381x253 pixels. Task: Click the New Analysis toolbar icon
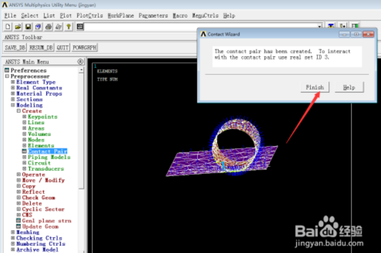(x=8, y=26)
